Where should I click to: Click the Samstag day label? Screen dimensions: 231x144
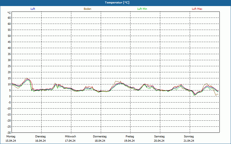tap(159, 137)
